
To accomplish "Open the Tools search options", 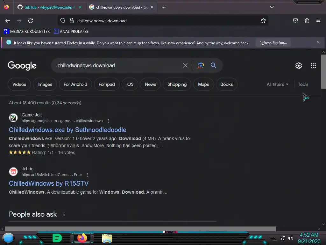I will [x=303, y=84].
